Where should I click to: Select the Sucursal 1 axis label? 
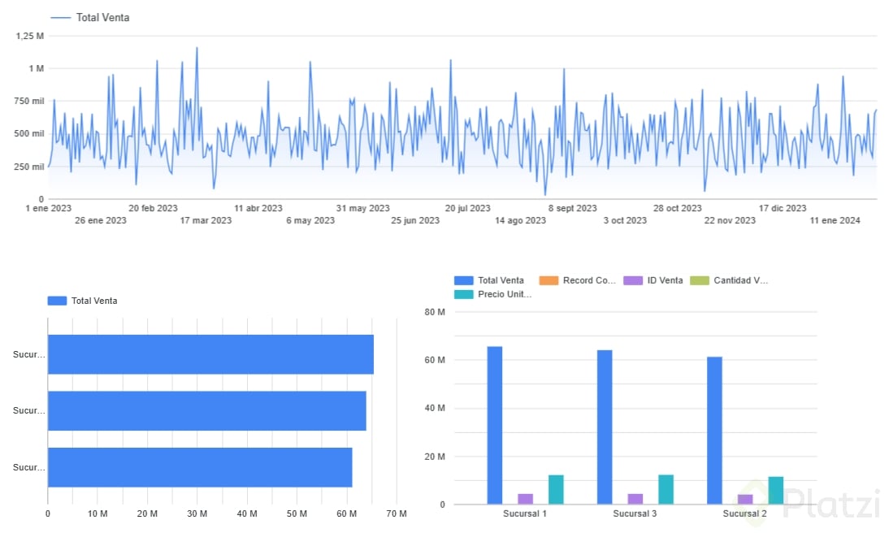click(524, 513)
